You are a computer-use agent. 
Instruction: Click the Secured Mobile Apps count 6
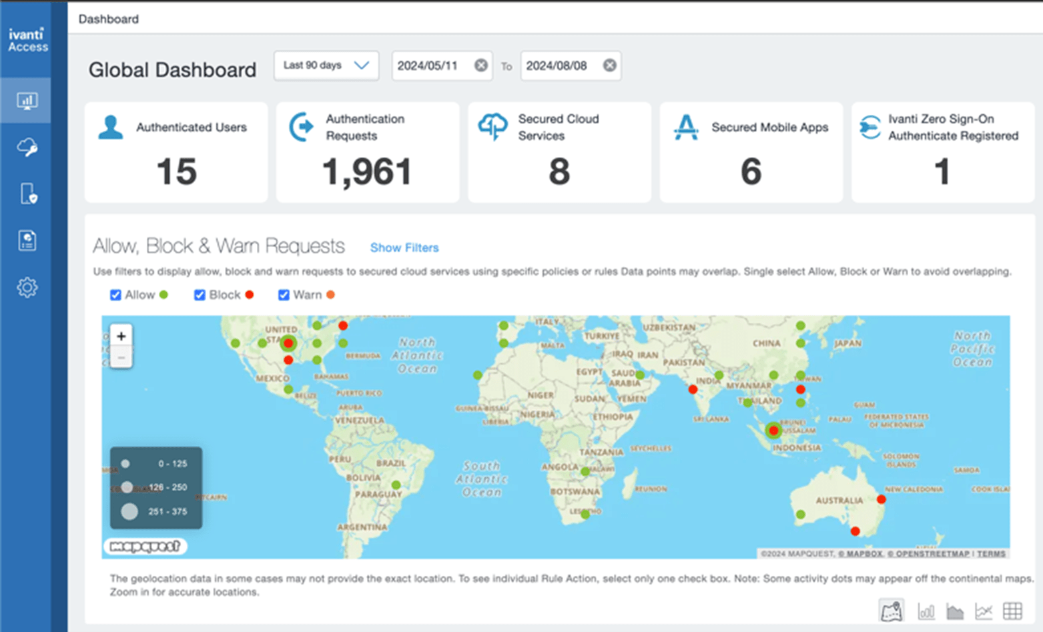click(751, 172)
